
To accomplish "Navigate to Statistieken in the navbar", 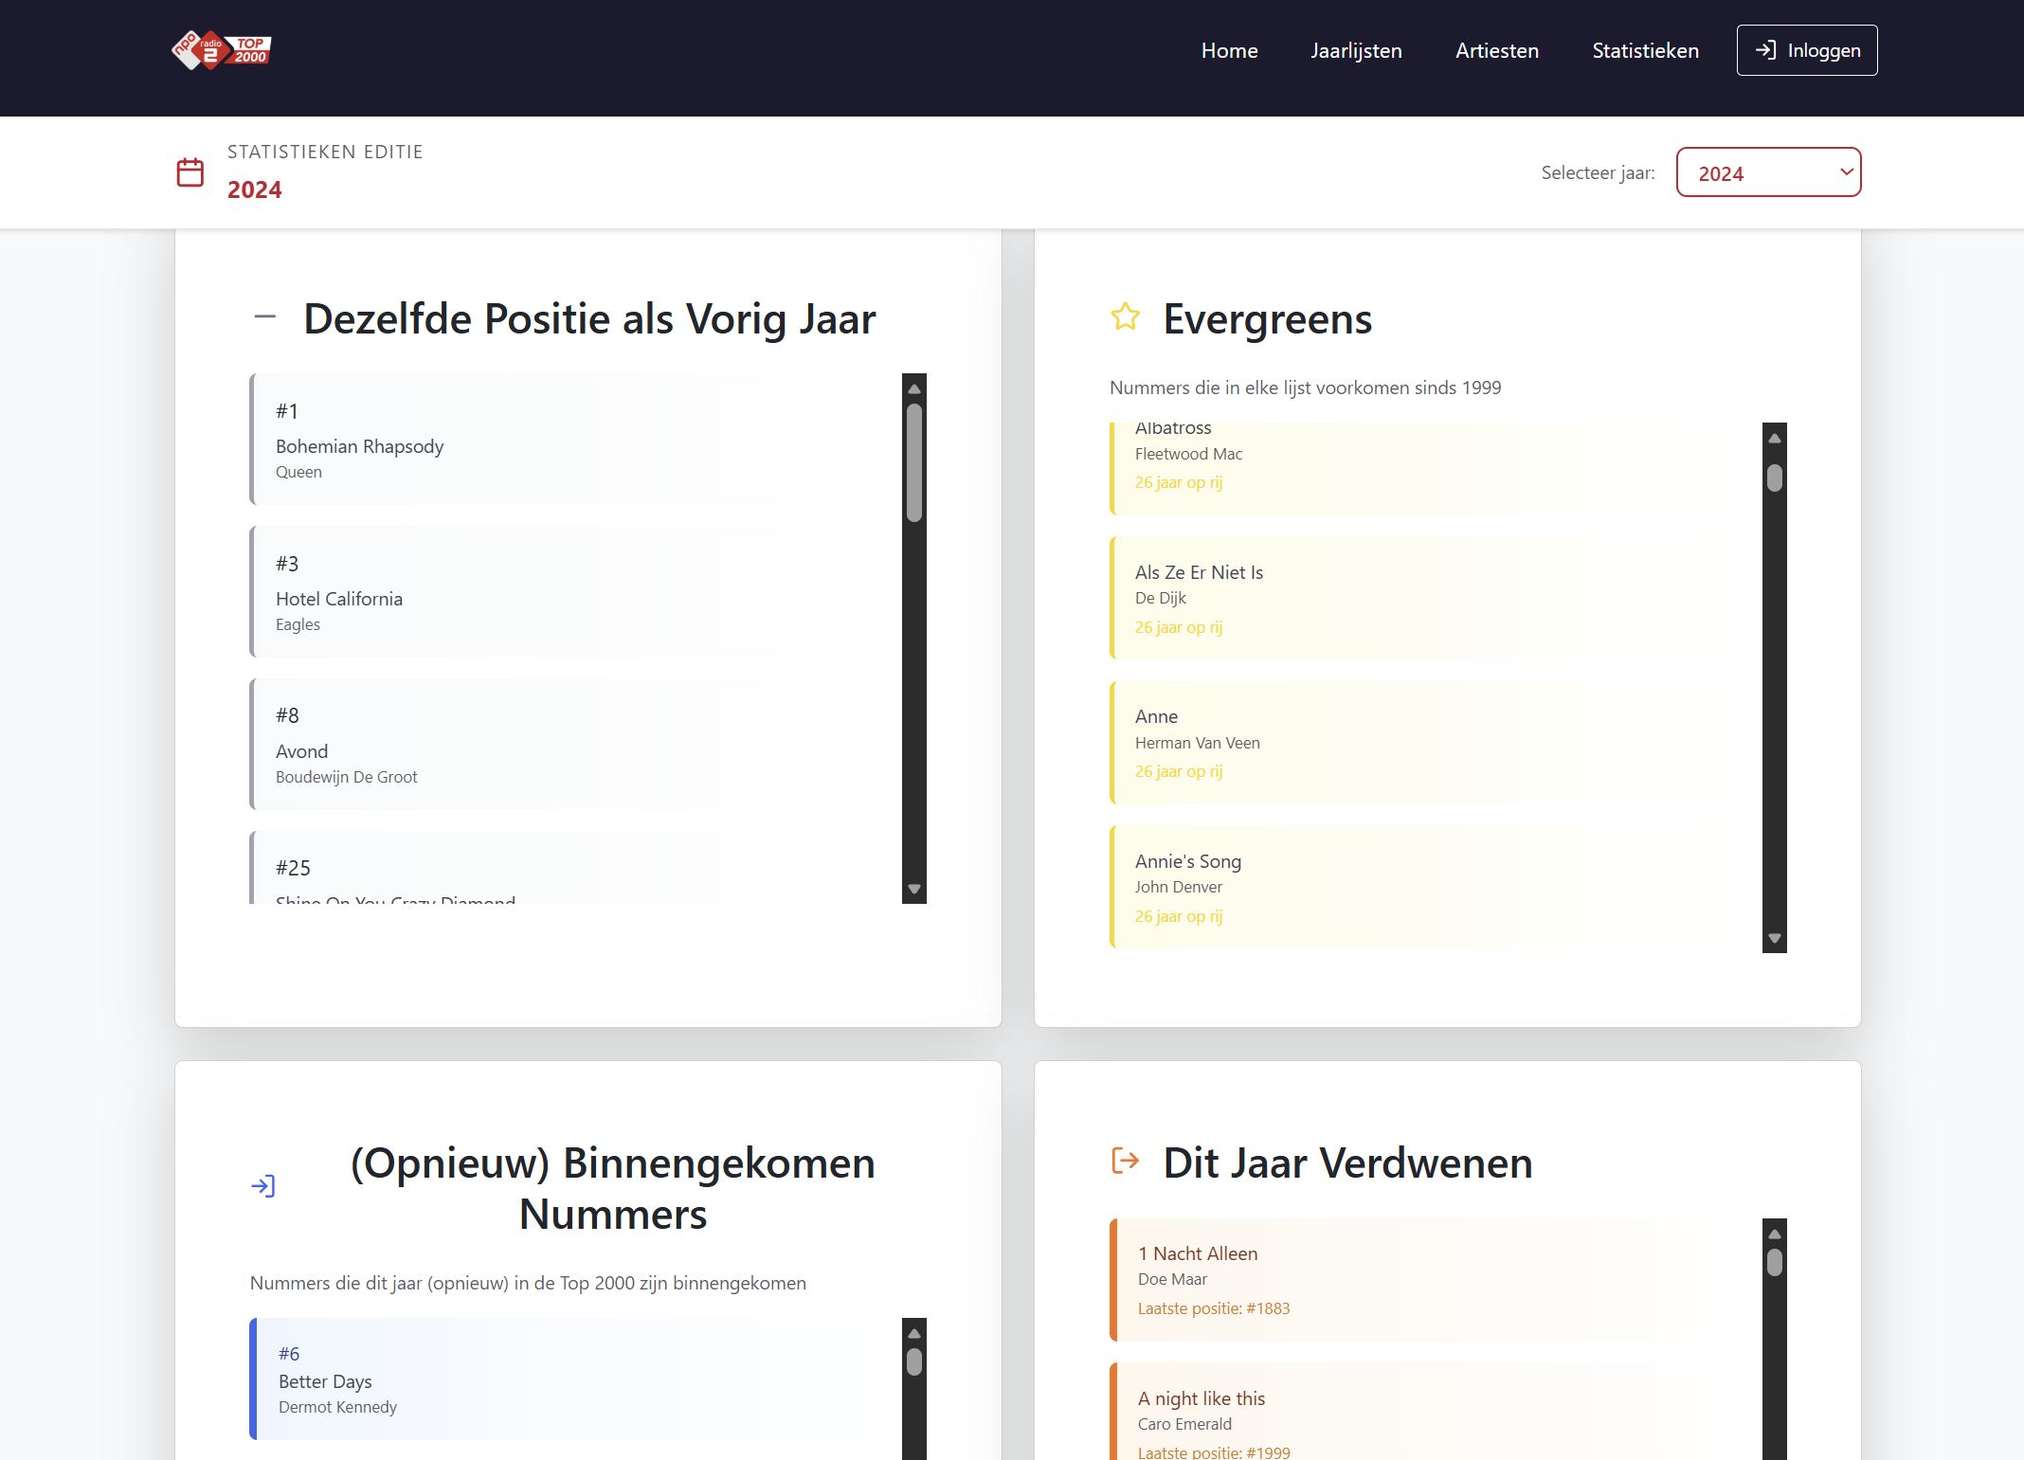I will pos(1645,51).
